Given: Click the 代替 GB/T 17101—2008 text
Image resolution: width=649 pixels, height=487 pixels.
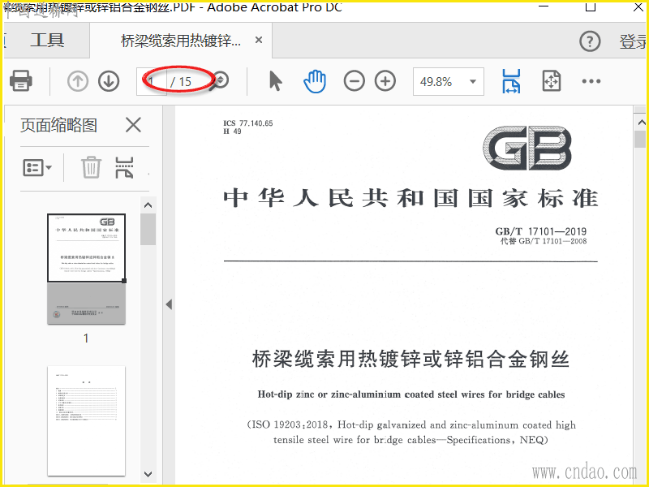Looking at the screenshot, I should point(544,241).
